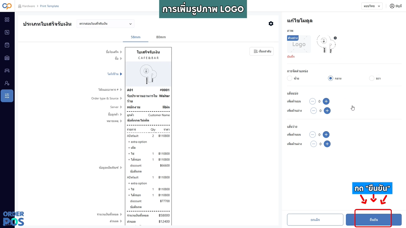The image size is (406, 228).
Task: Open the dashboard grid sidebar icon
Action: coord(7,20)
